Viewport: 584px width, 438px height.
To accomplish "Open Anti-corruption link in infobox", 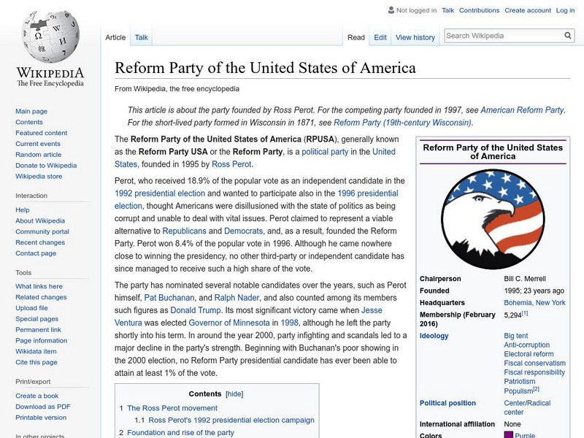I will pos(526,345).
